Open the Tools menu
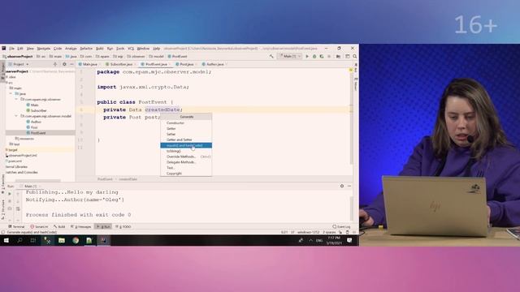Screen dimensions: 520x292 120,49
